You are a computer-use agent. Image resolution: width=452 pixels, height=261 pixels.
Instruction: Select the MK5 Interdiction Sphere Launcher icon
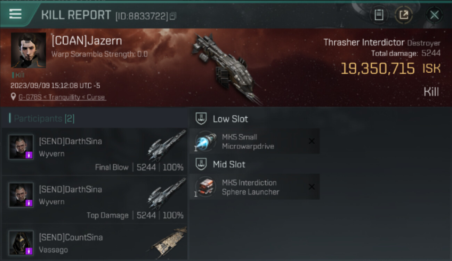click(205, 187)
